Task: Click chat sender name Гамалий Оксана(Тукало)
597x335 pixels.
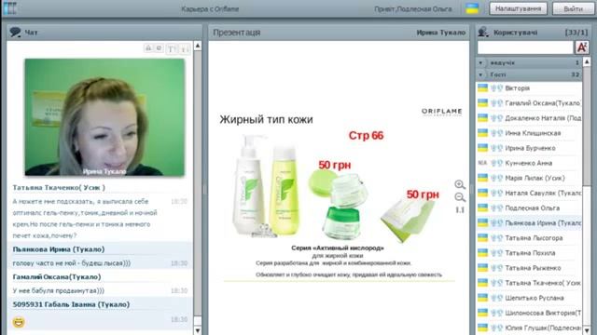Action: [x=57, y=277]
